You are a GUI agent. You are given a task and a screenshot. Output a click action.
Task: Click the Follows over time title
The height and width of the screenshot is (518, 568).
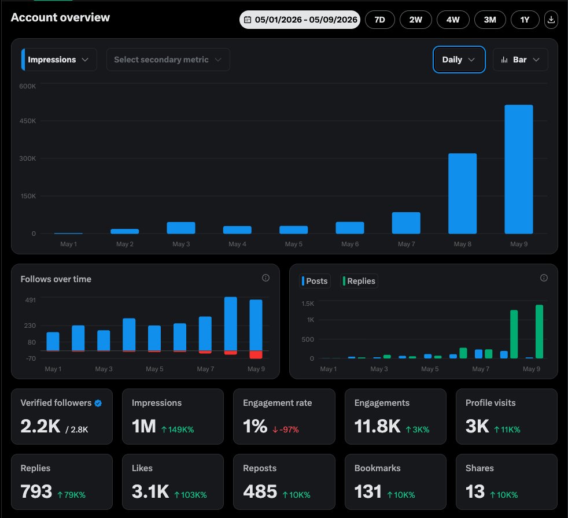click(56, 279)
